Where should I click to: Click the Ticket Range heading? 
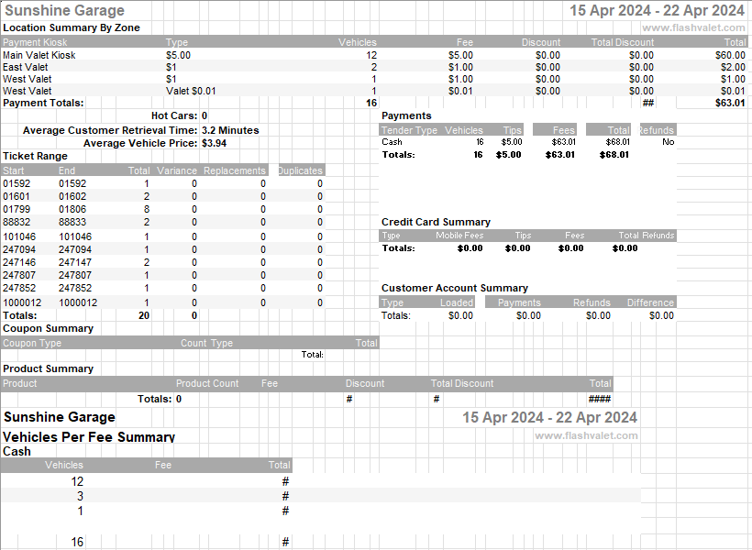pos(35,156)
